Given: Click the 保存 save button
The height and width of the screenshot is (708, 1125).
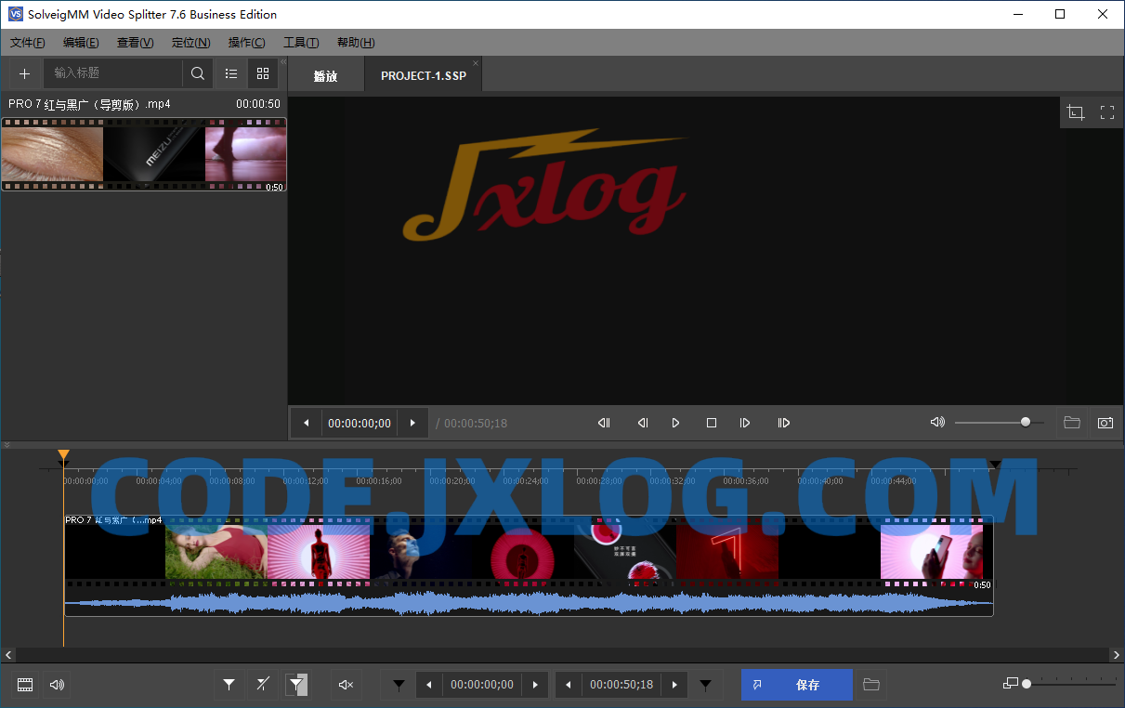Looking at the screenshot, I should (x=807, y=685).
